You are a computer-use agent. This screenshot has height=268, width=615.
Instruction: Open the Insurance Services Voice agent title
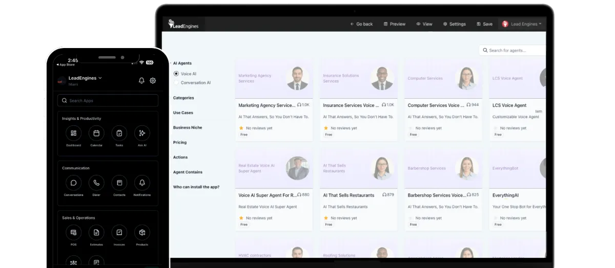tap(351, 105)
